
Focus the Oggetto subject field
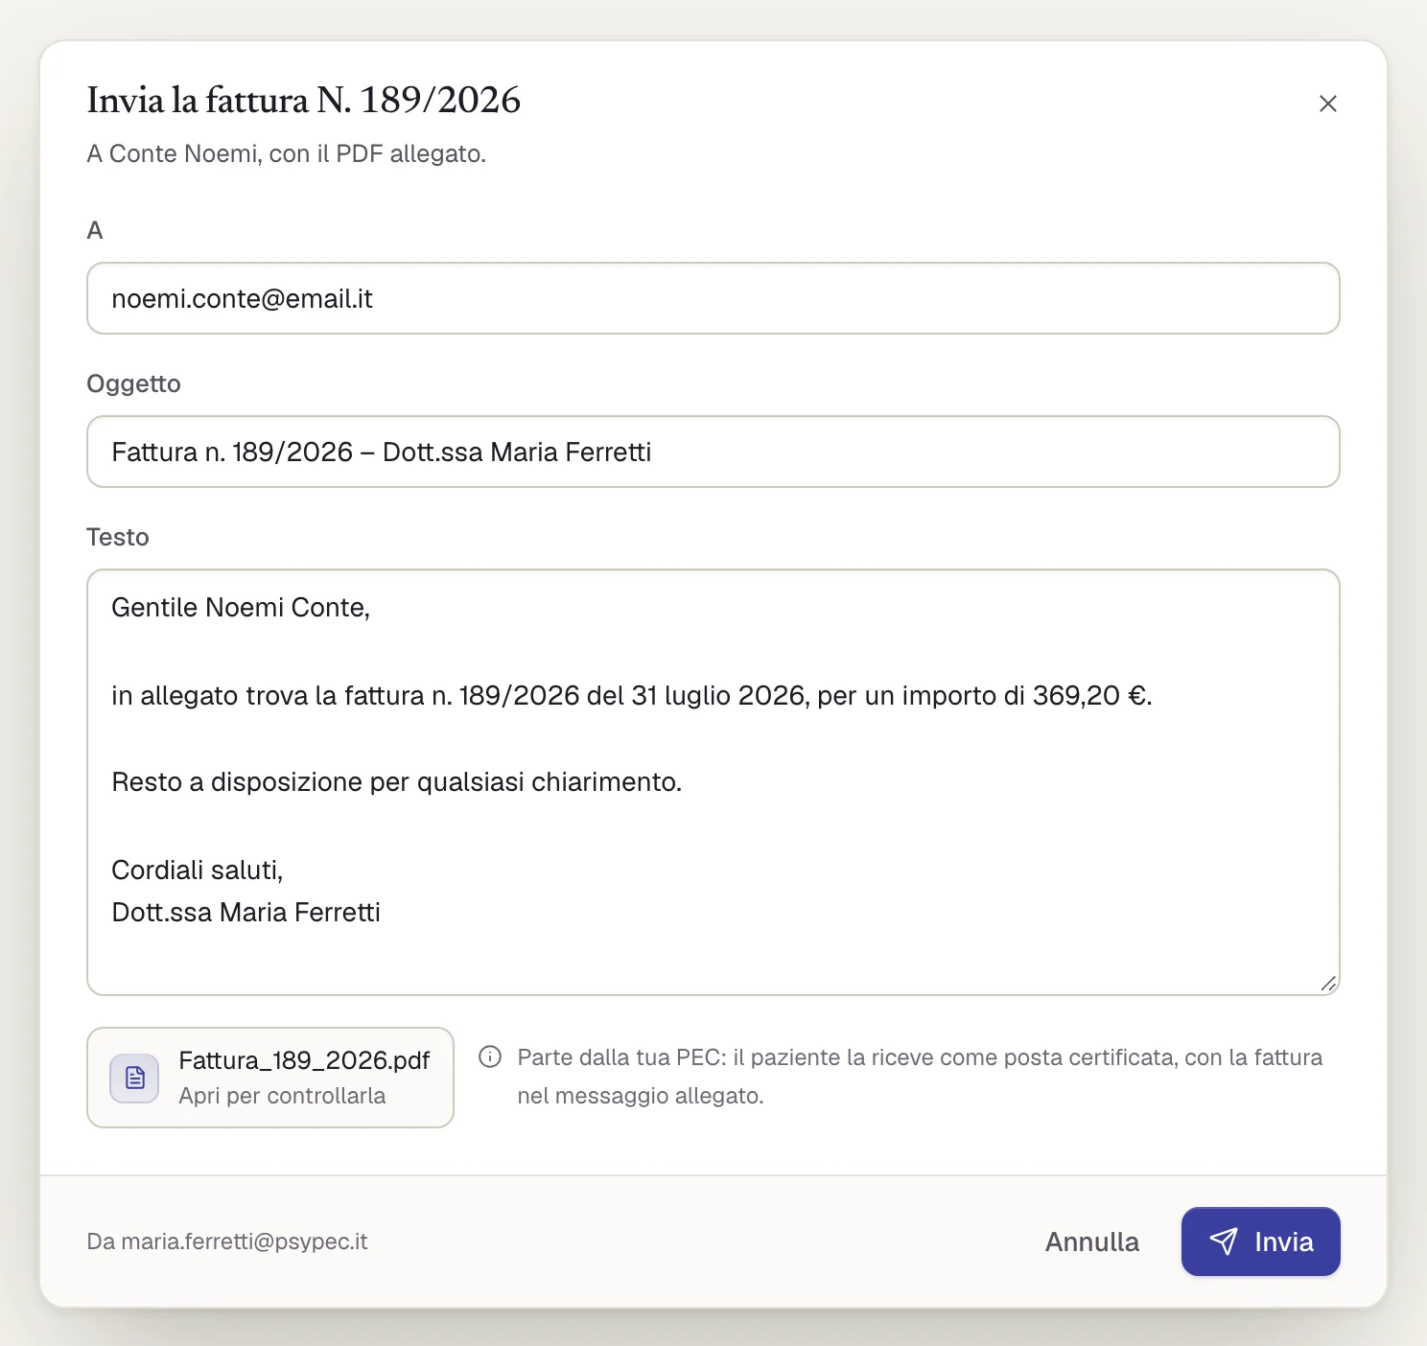[x=713, y=452]
